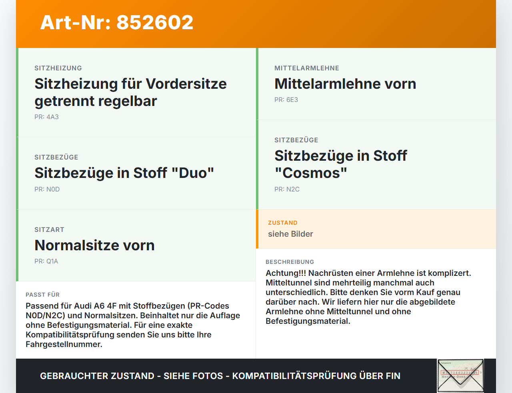The image size is (512, 393).
Task: Select the Sitzbezüge in Stoff "Duo" heading
Action: tap(124, 173)
